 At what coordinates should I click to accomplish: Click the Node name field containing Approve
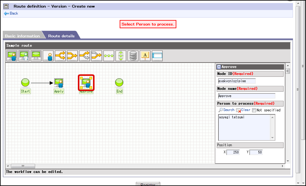click(x=247, y=96)
